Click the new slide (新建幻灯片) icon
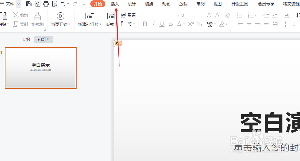300x161 pixels. 89,16
